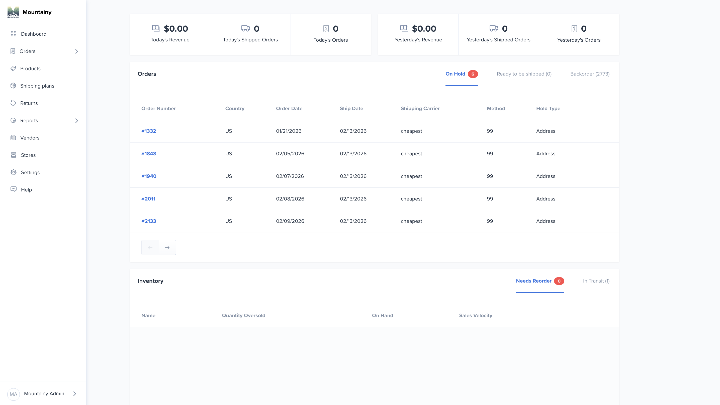Open order #2011
The width and height of the screenshot is (720, 405).
pyautogui.click(x=148, y=199)
